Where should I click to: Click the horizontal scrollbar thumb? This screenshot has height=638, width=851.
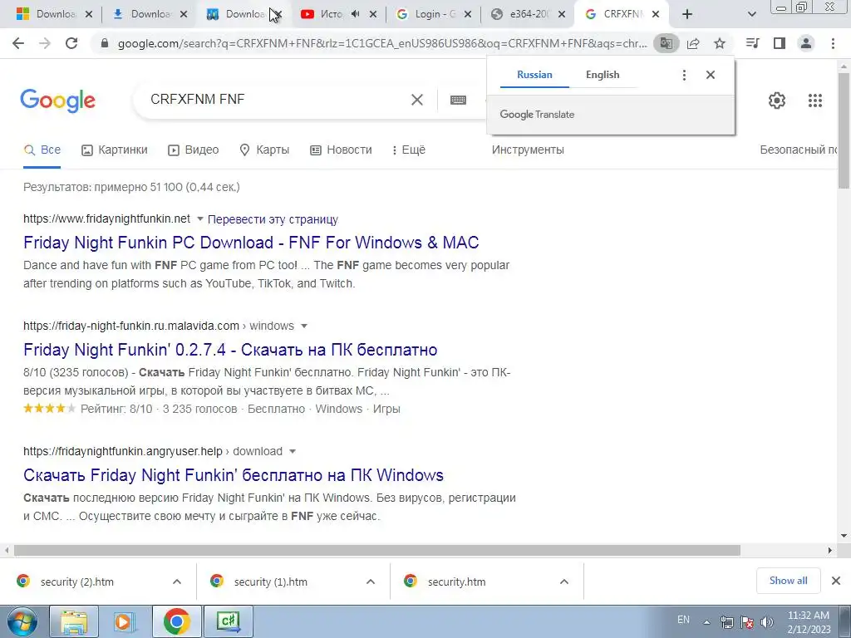377,550
